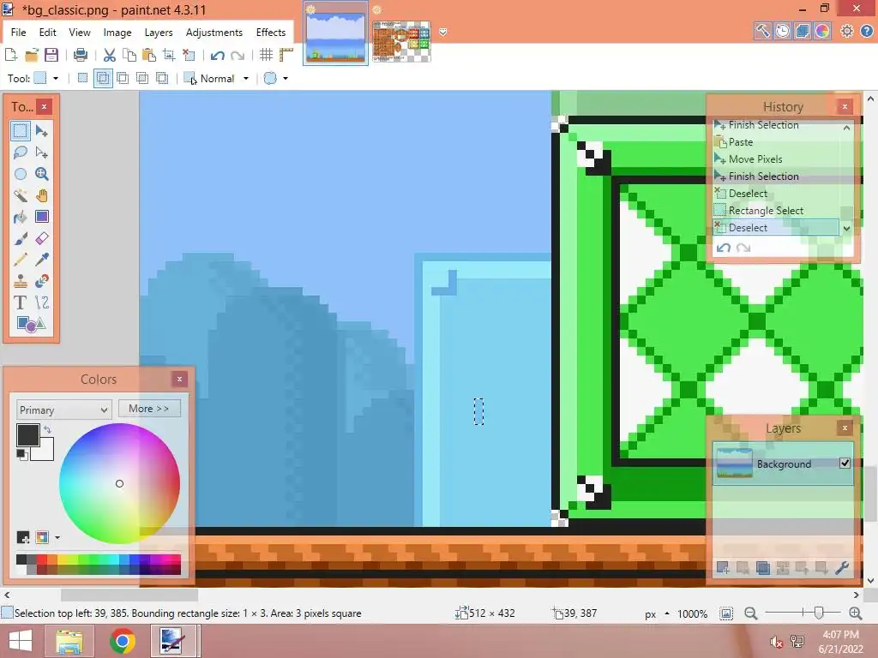Click the History list down arrow

[846, 228]
